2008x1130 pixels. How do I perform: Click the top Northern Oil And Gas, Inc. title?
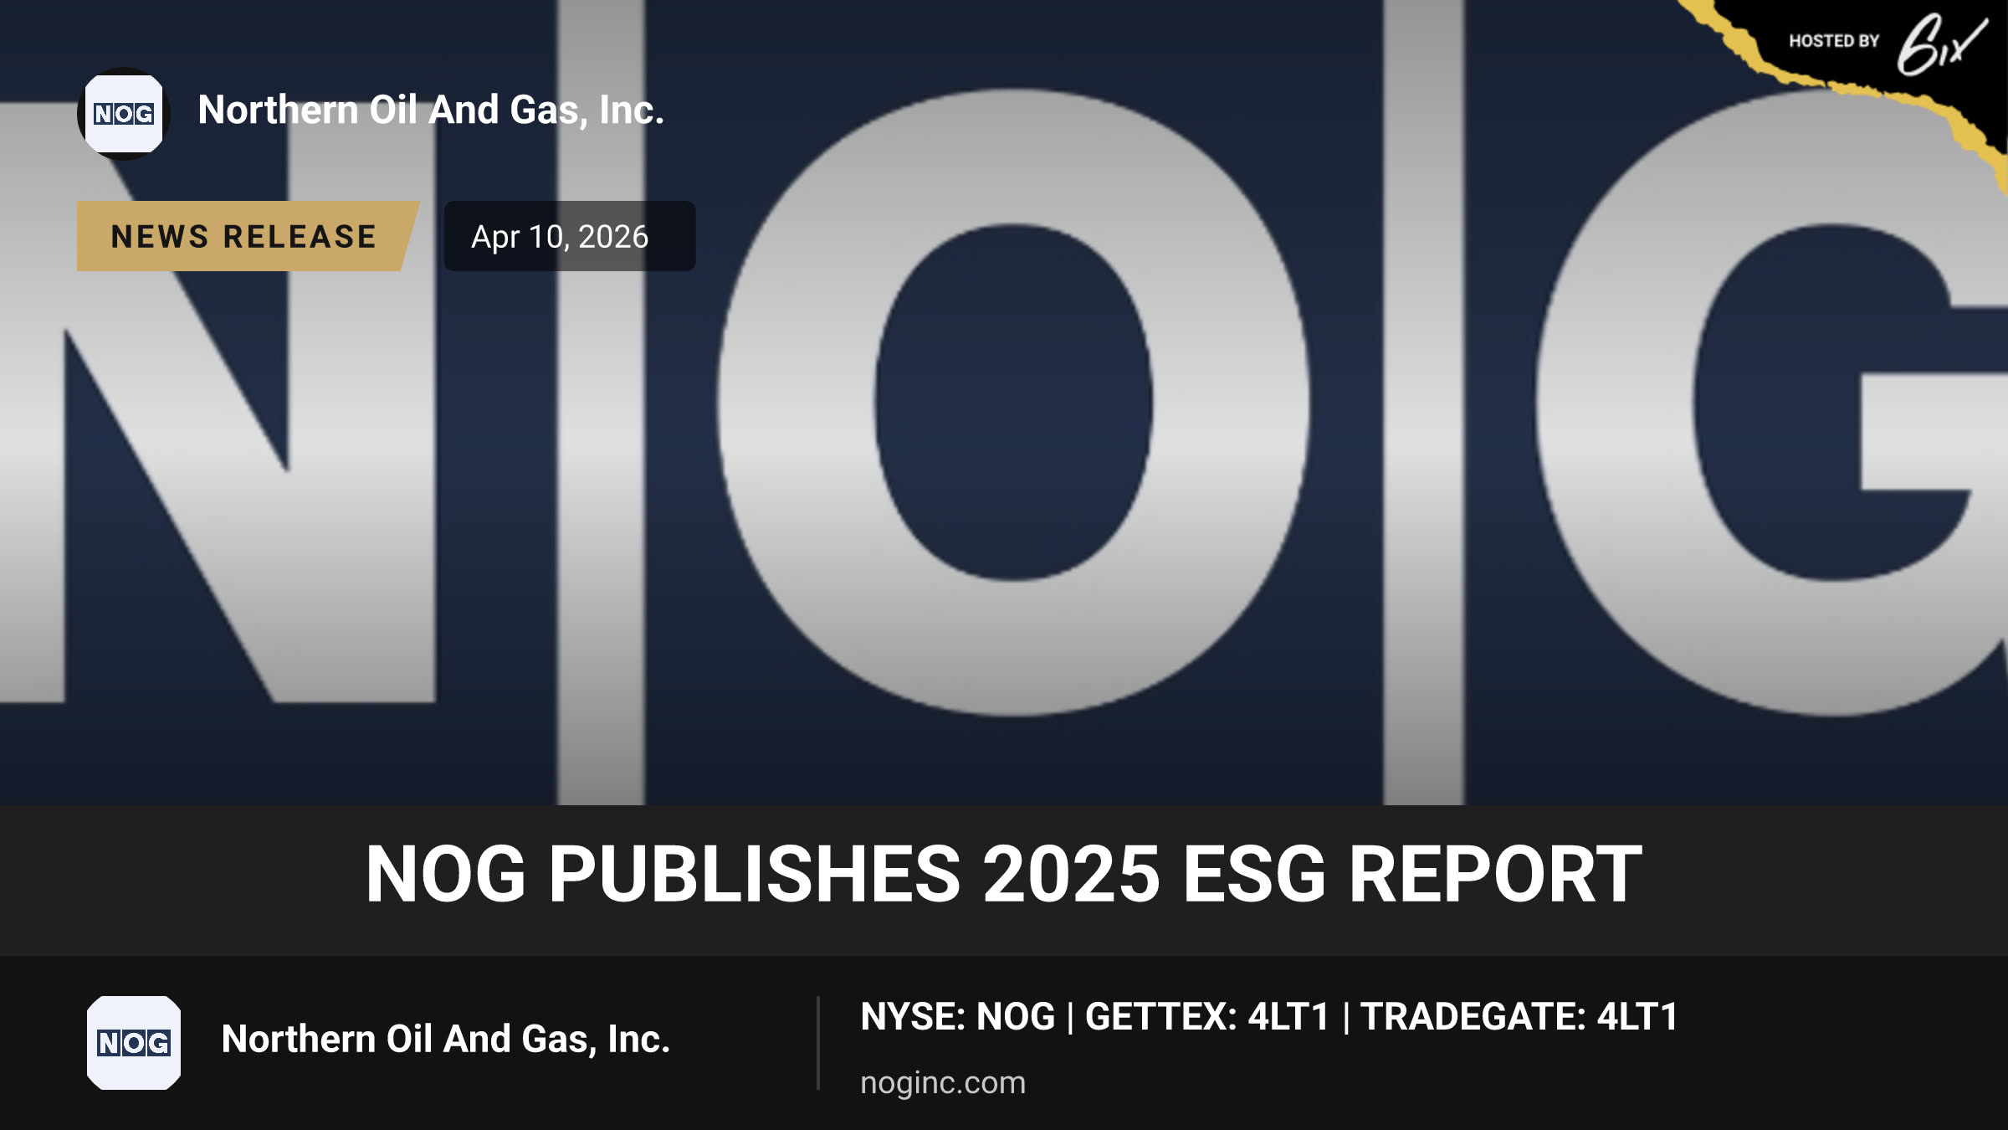[431, 110]
